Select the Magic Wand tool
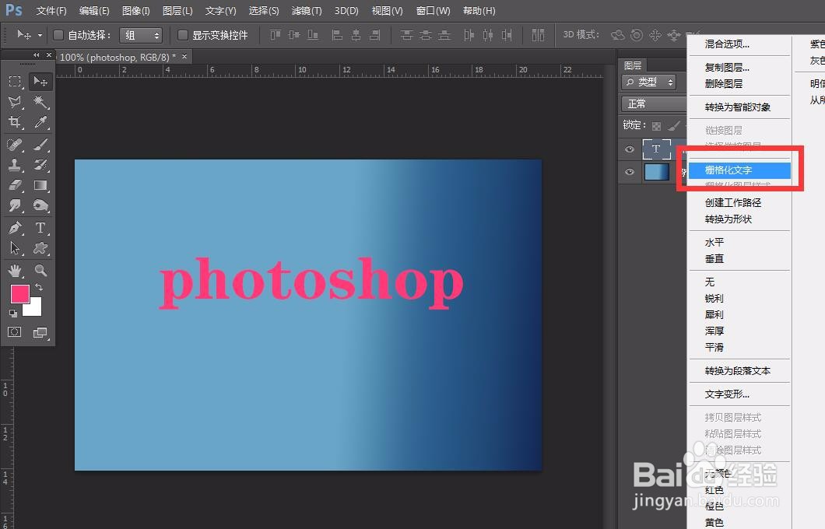The width and height of the screenshot is (825, 529). (40, 101)
